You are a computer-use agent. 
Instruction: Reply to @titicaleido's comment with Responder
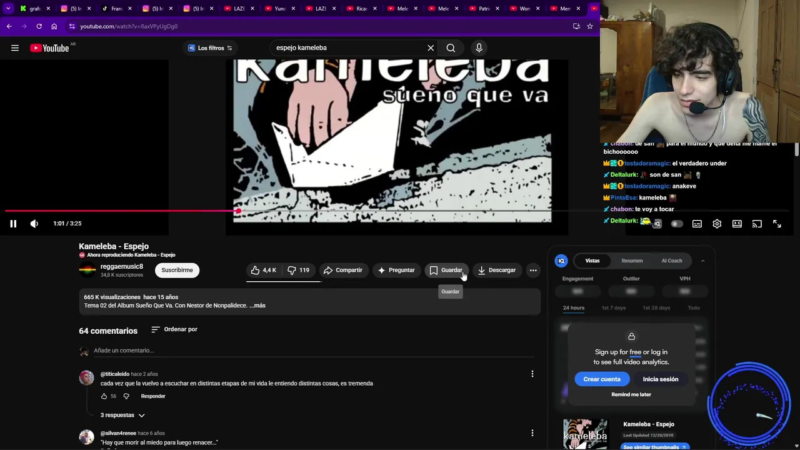point(153,396)
